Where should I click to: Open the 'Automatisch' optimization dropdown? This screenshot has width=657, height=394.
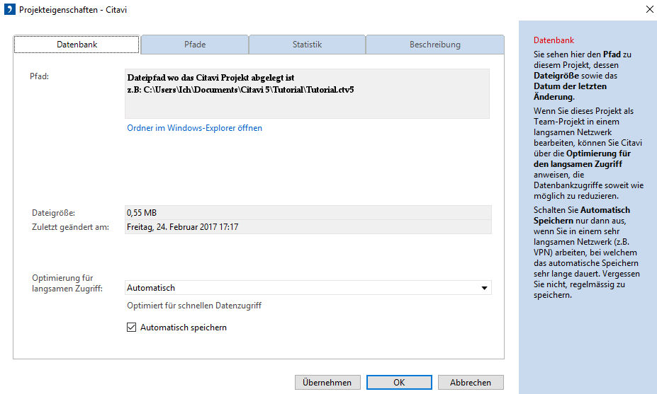pyautogui.click(x=308, y=288)
